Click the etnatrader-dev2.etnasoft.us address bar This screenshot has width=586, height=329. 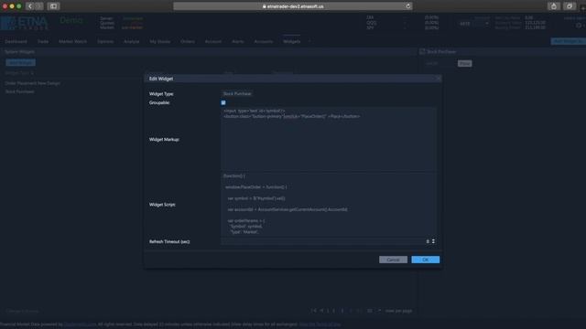click(293, 6)
